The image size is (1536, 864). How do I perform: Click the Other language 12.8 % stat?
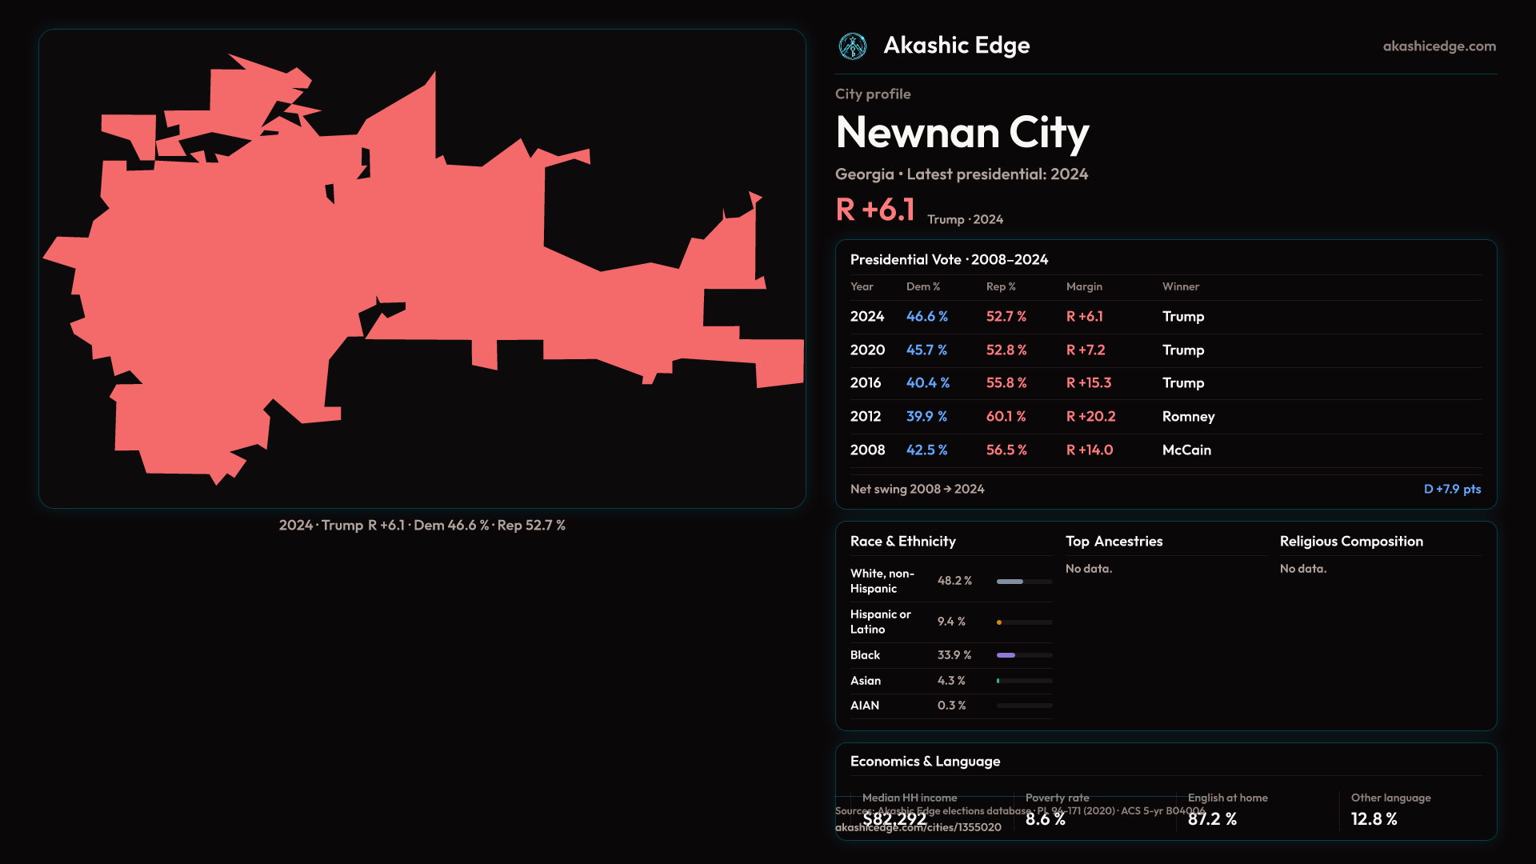pos(1374,819)
